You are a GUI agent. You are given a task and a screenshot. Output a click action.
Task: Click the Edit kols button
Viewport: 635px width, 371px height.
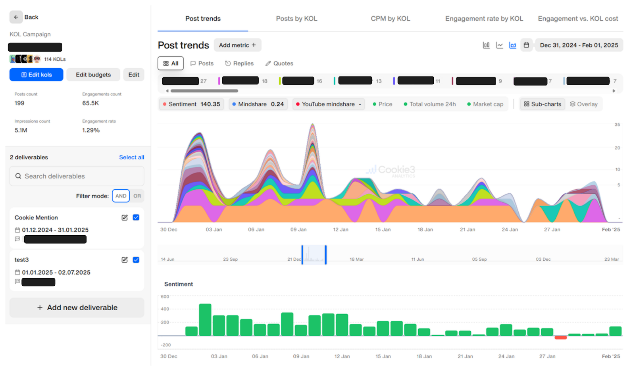(x=37, y=75)
